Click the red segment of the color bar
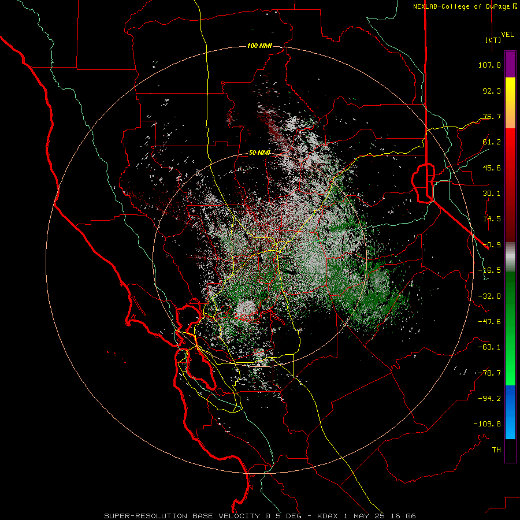This screenshot has height=520, width=520. tap(510, 185)
